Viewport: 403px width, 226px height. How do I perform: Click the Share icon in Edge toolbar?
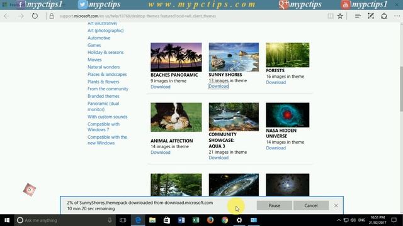coord(384,16)
